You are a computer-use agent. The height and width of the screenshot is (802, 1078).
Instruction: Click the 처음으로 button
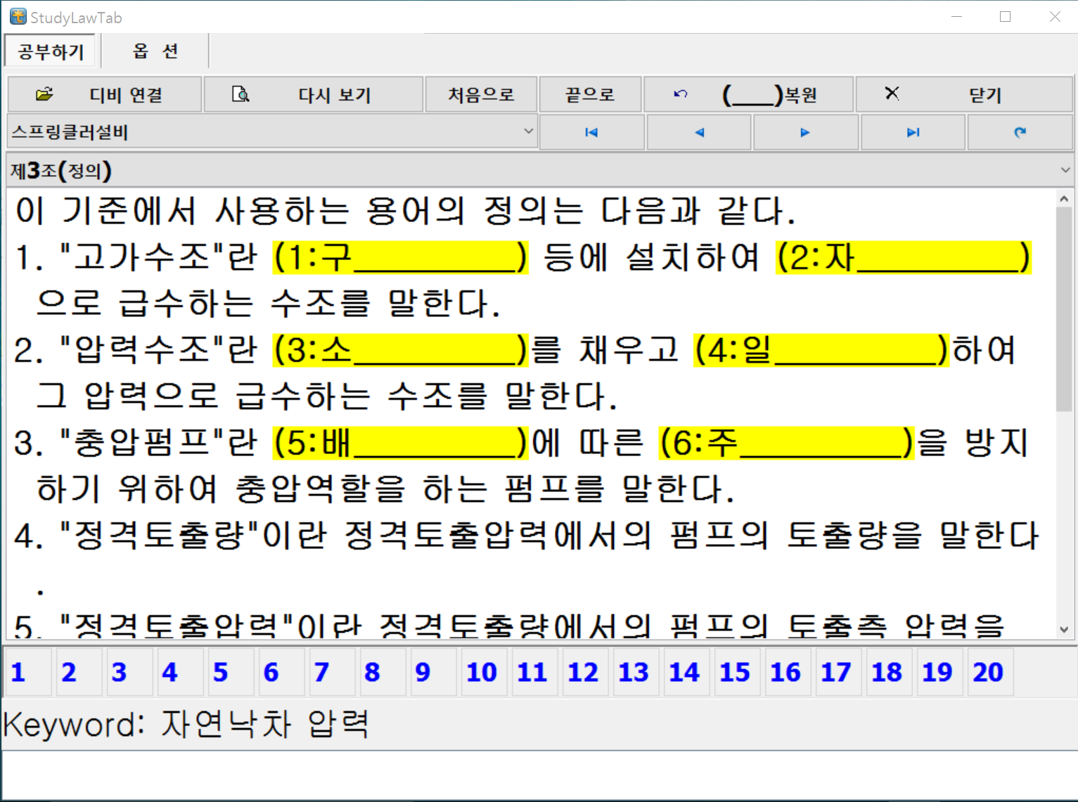coord(482,94)
